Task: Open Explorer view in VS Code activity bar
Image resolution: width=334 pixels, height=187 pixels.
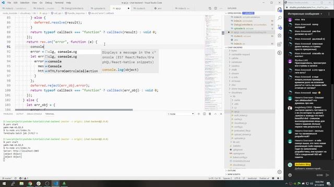Action: 280,10
